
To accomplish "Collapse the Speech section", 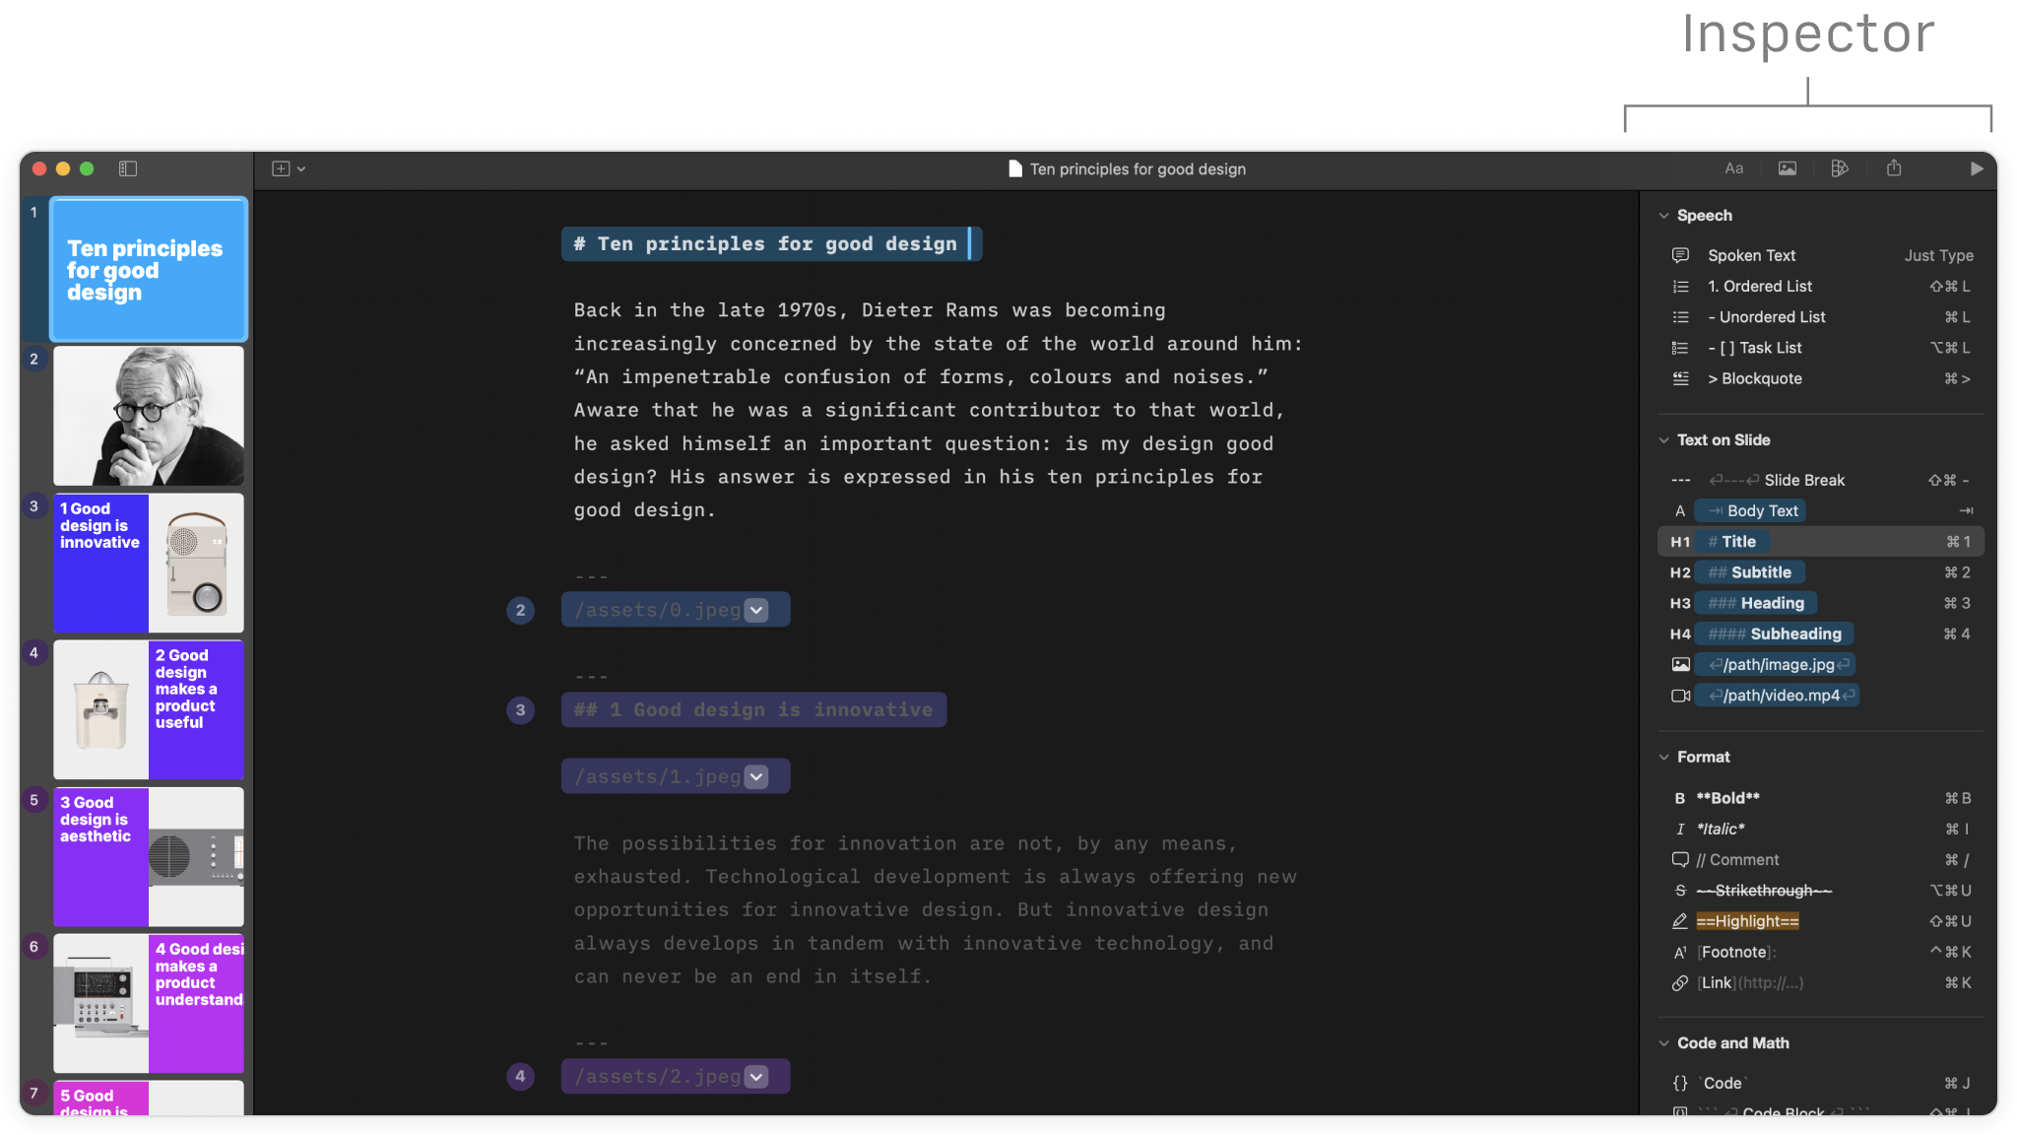I will (x=1663, y=215).
